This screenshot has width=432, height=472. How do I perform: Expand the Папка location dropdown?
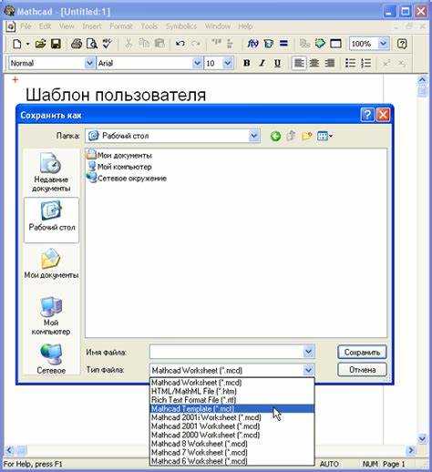tap(254, 136)
